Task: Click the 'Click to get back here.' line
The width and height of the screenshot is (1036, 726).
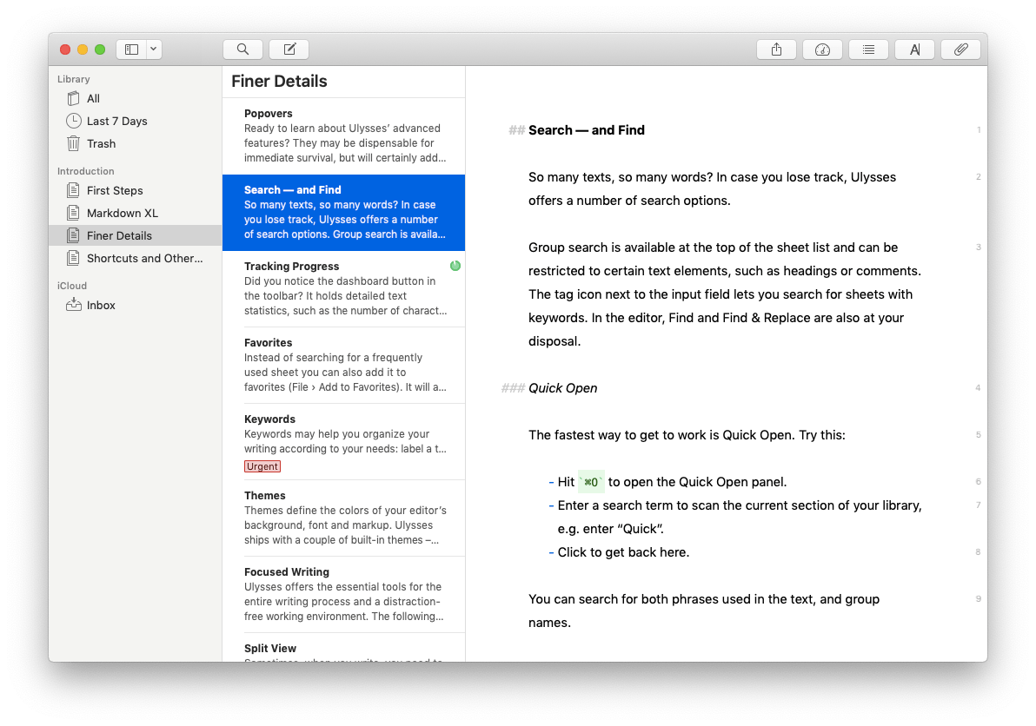Action: point(623,552)
